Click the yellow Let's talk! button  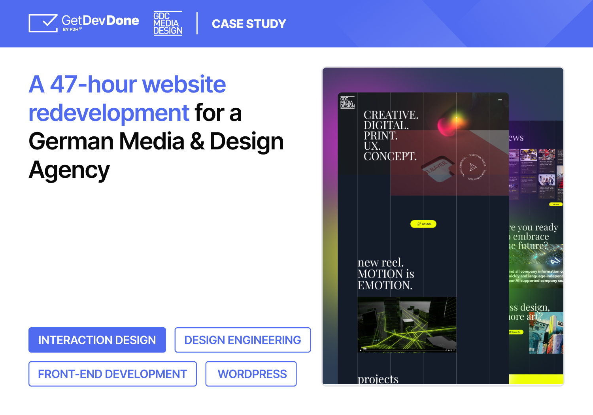point(423,224)
